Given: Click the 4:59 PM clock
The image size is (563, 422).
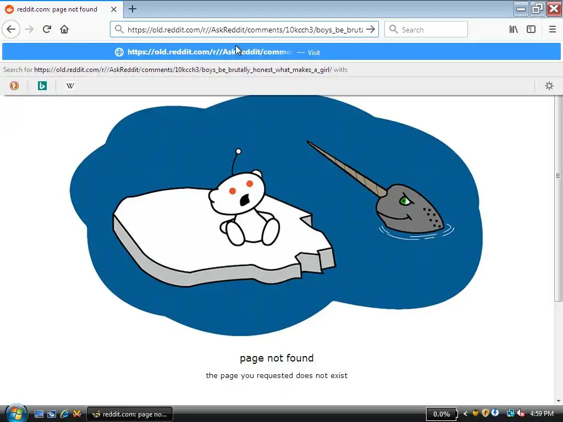Looking at the screenshot, I should (x=542, y=414).
